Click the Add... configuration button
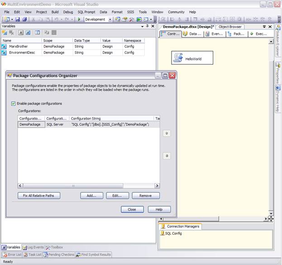Viewport: 282px width, 265px height. point(92,196)
